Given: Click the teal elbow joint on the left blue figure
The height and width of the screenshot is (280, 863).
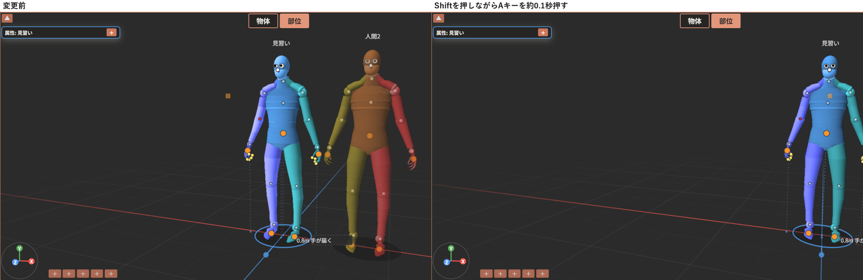Looking at the screenshot, I should (x=308, y=119).
